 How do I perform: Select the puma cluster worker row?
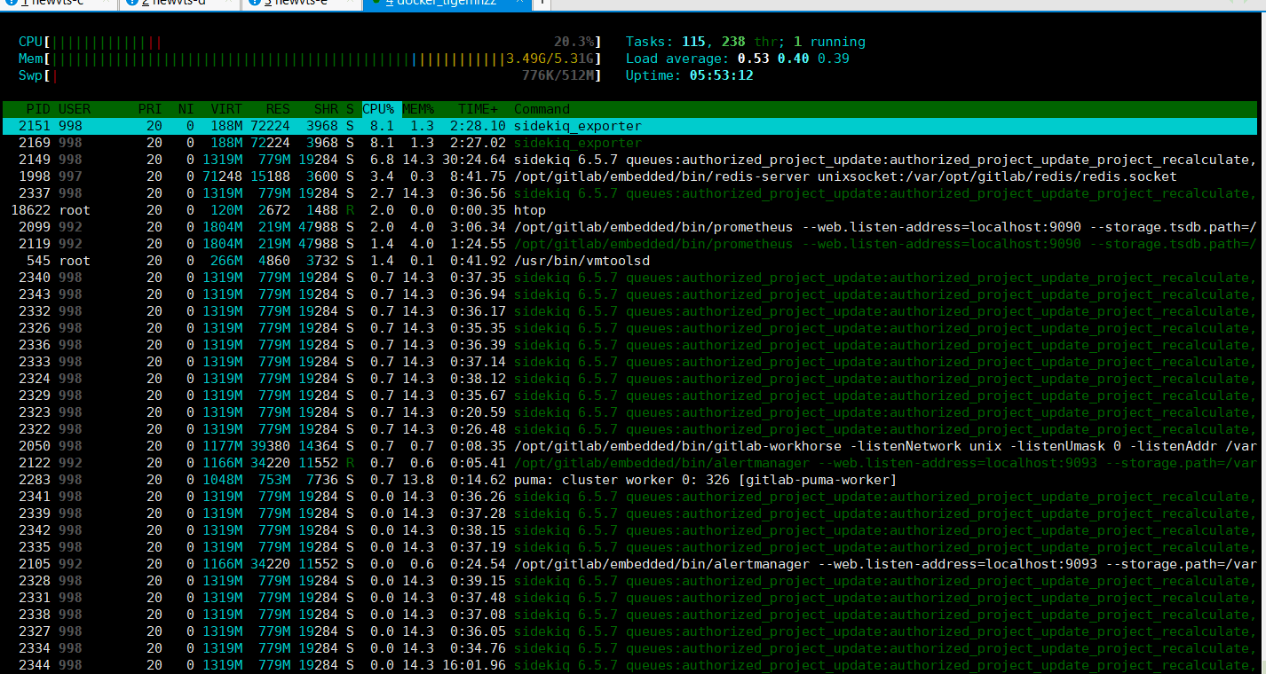[x=621, y=480]
